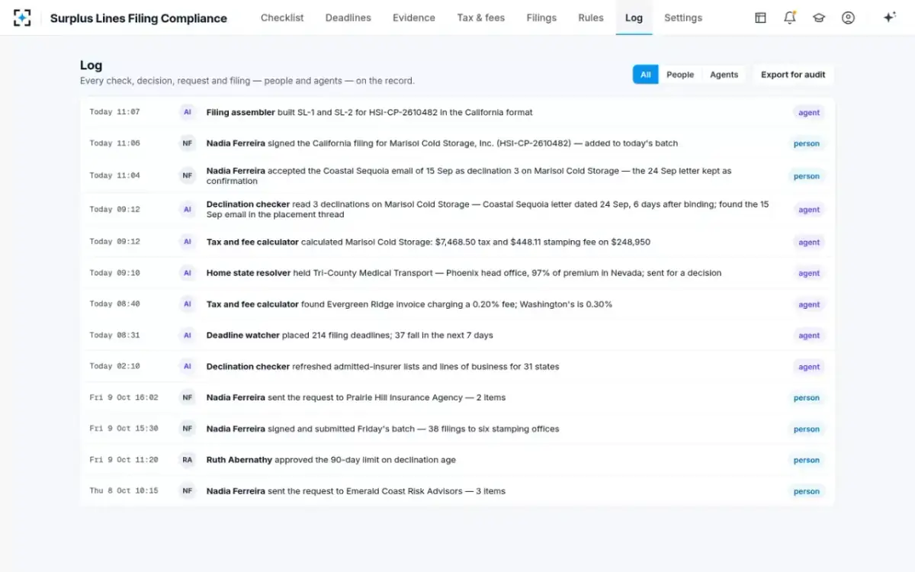The height and width of the screenshot is (572, 915).
Task: Click person tag on signed California filing row
Action: [x=806, y=143]
